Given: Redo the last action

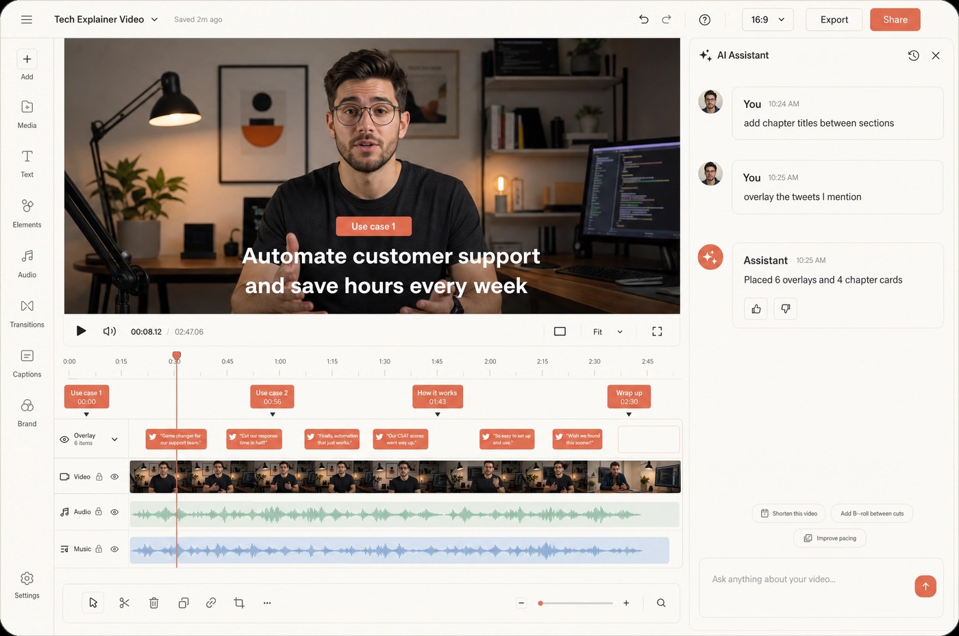Looking at the screenshot, I should 667,19.
